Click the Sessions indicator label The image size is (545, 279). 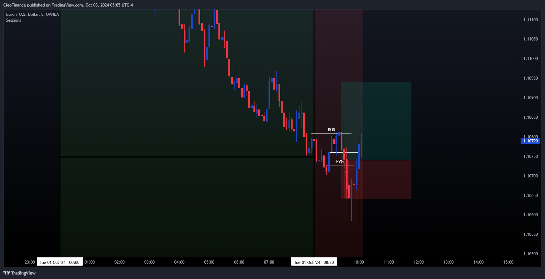[x=13, y=20]
